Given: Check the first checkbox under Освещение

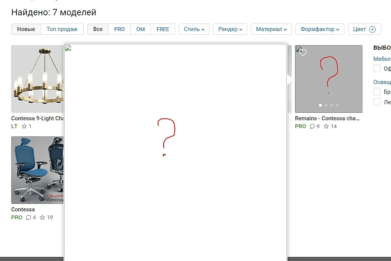Looking at the screenshot, I should point(377,91).
